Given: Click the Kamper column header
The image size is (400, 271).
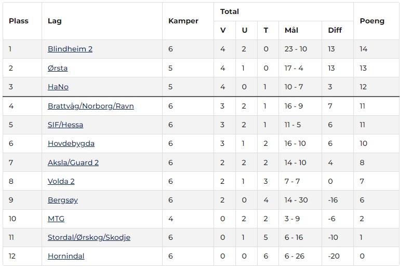Looking at the screenshot, I should pyautogui.click(x=183, y=21).
